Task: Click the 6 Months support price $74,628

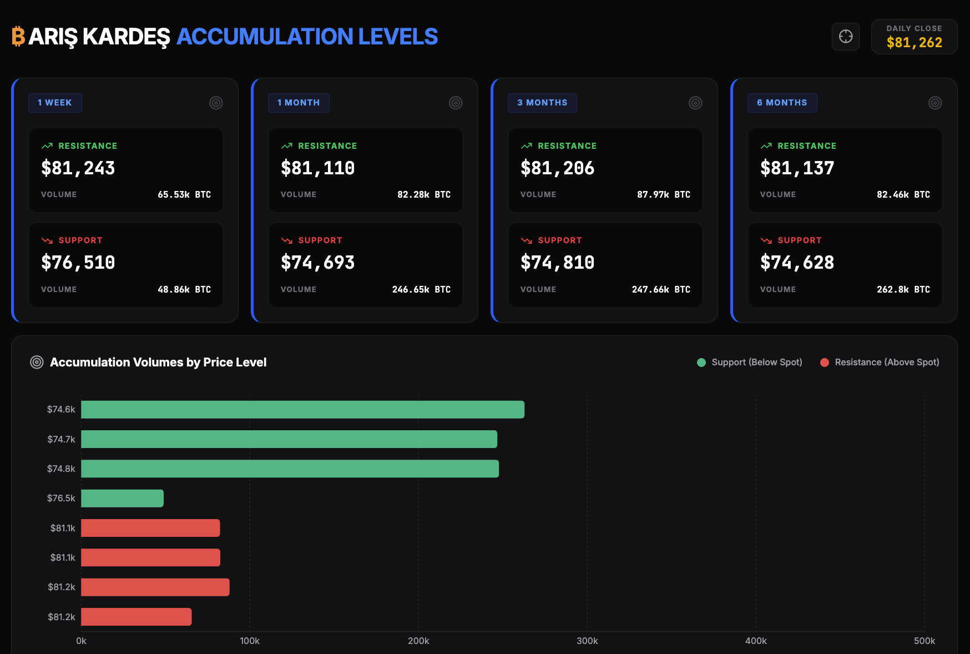Action: [x=797, y=263]
